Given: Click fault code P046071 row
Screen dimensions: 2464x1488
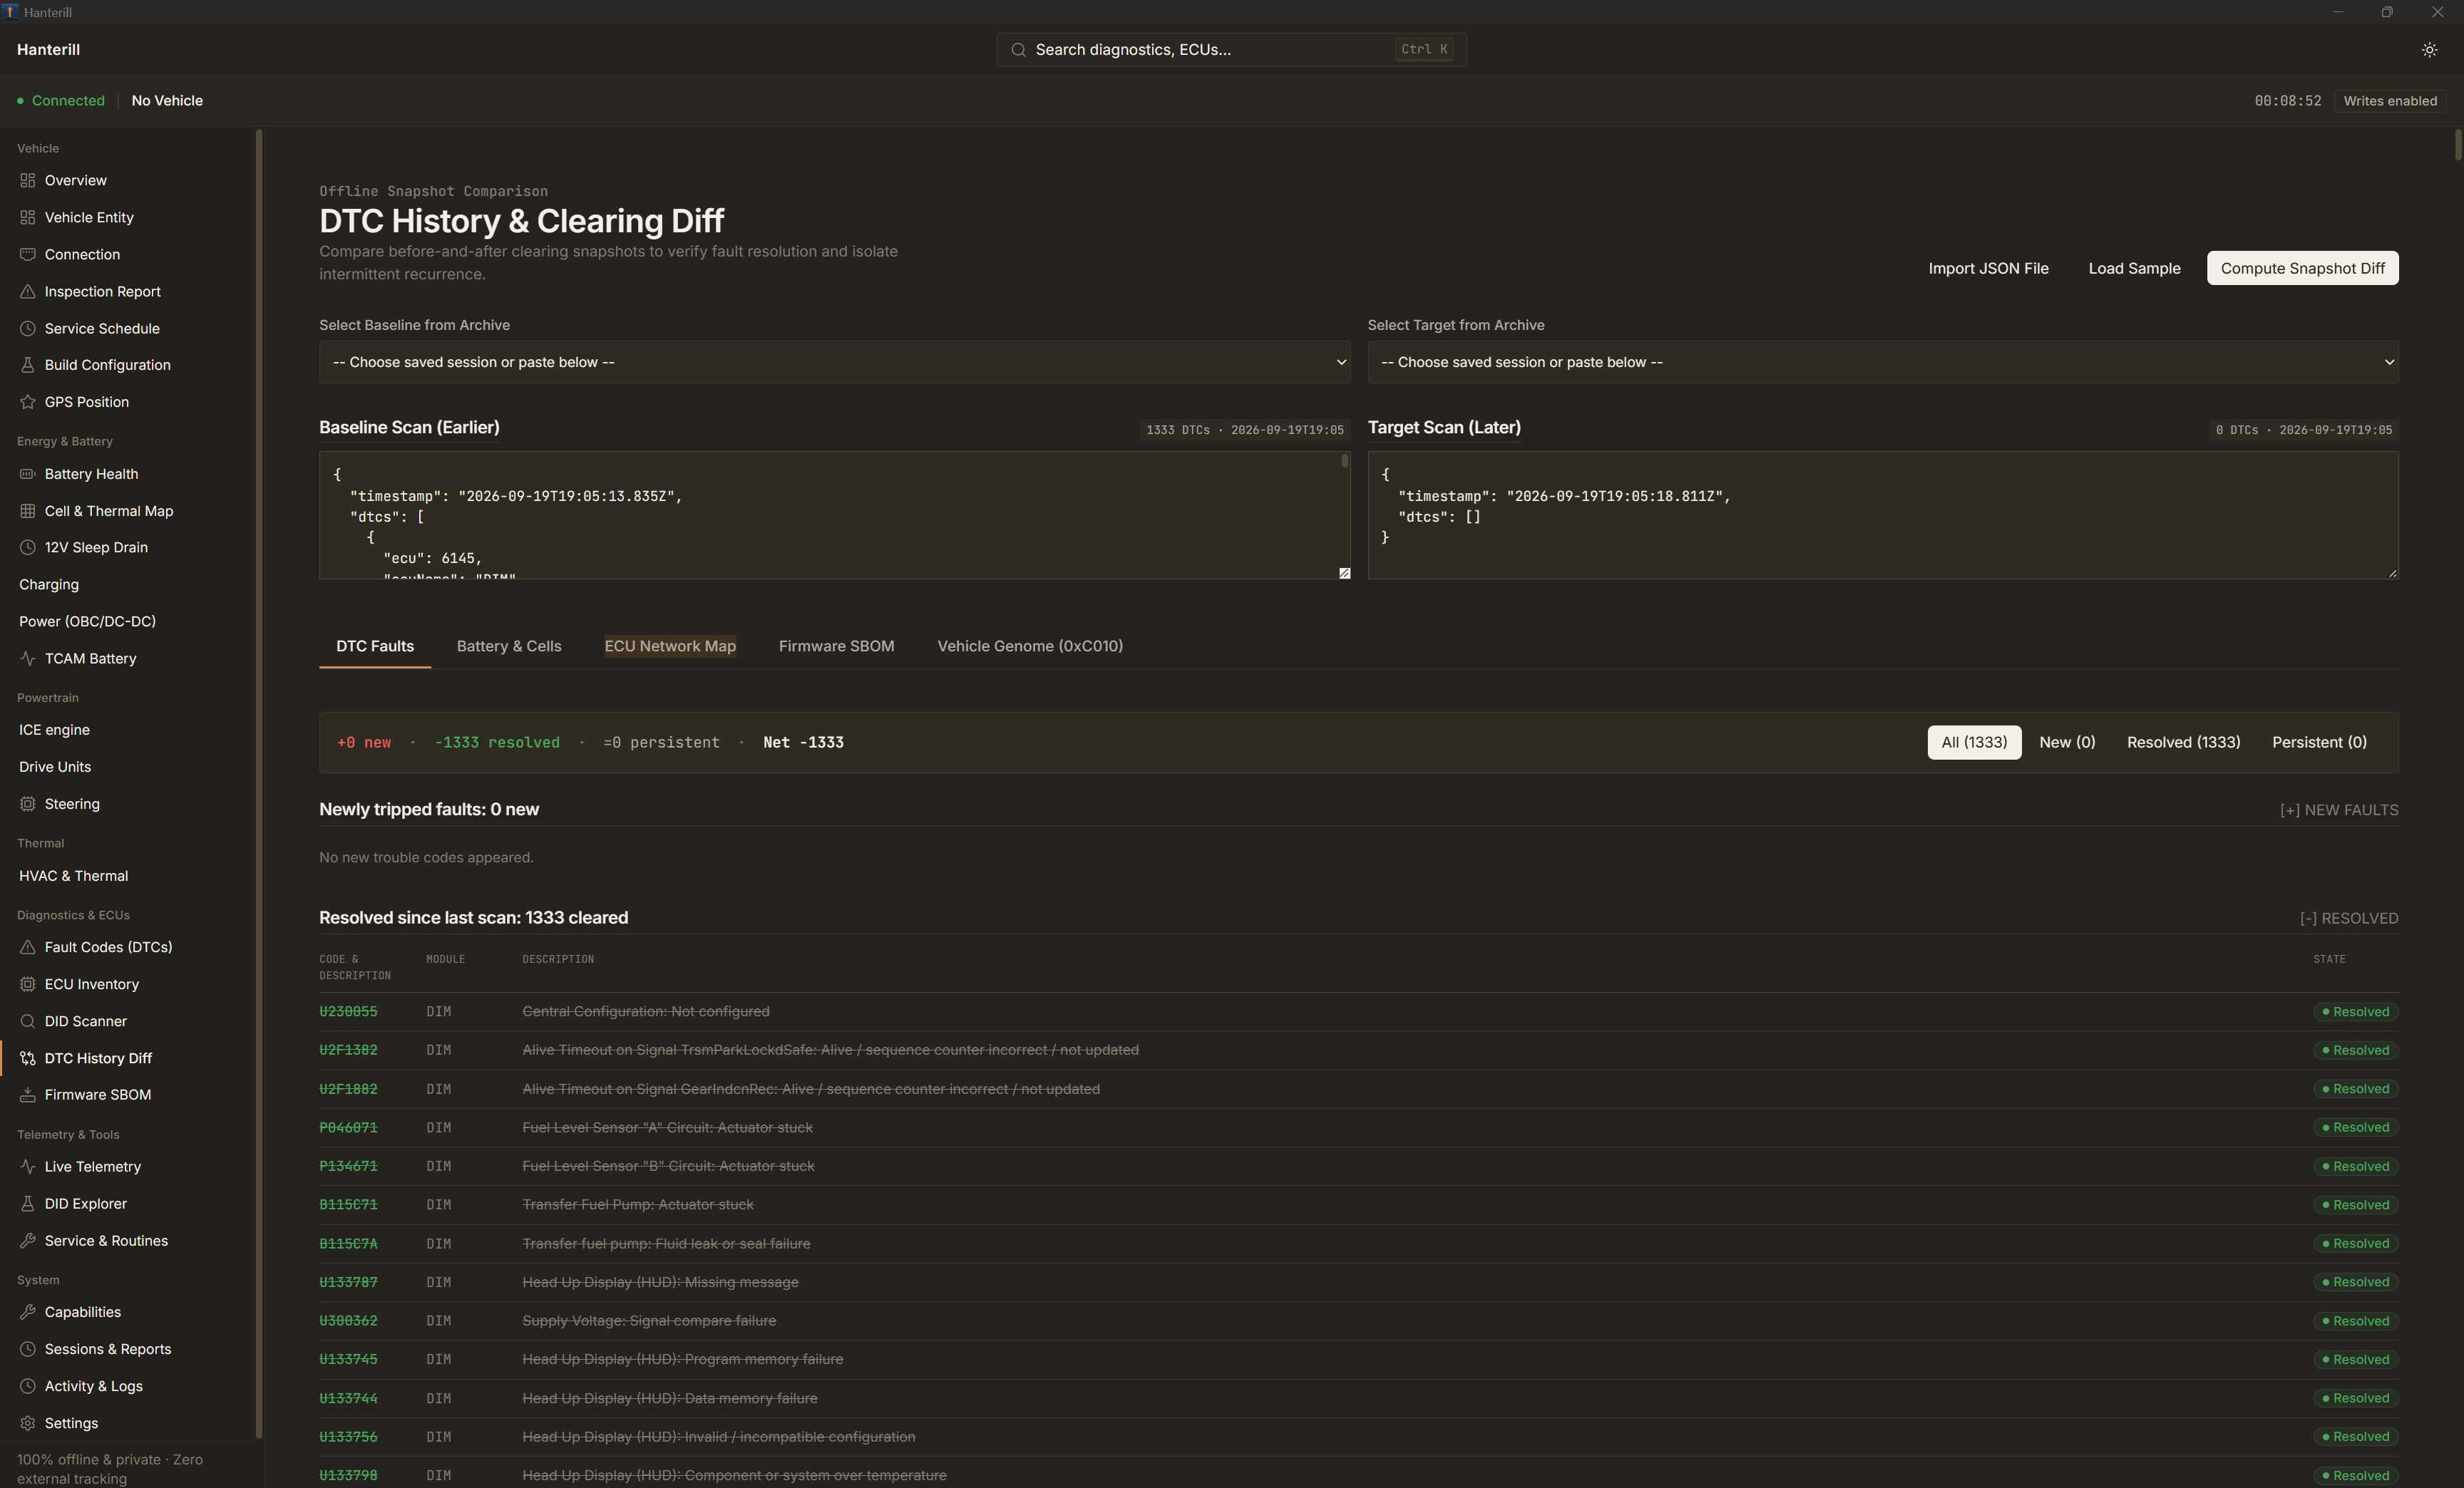Looking at the screenshot, I should 1358,1128.
